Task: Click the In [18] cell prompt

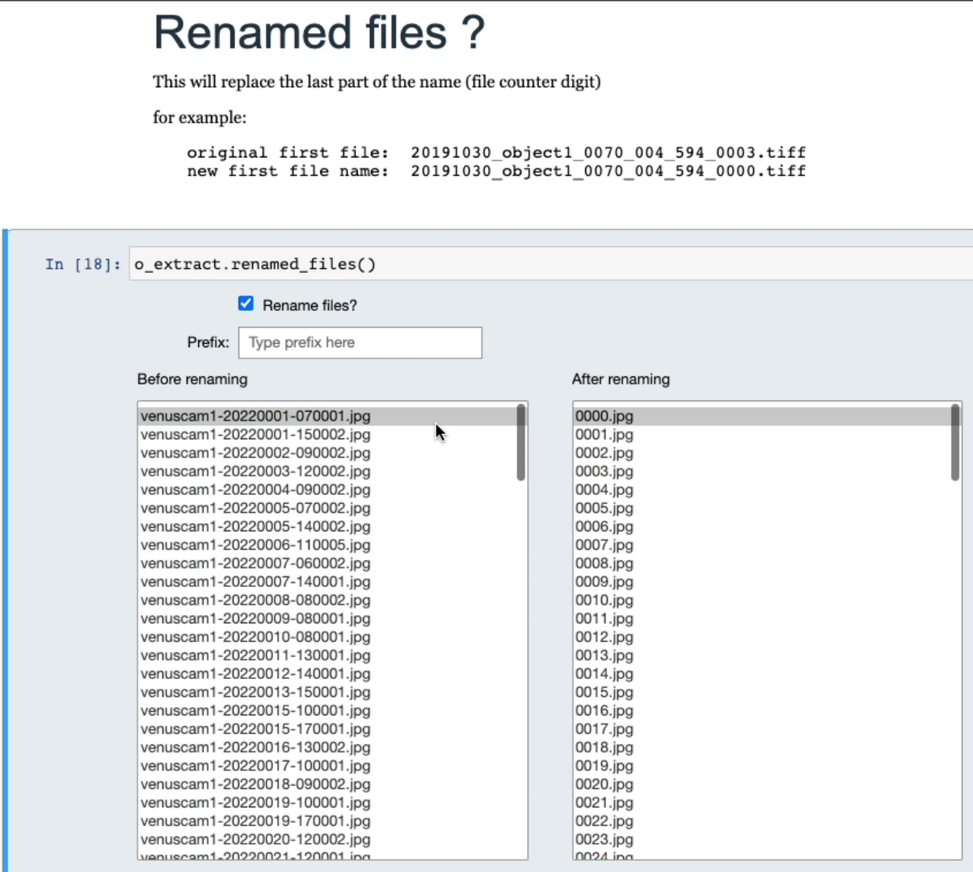Action: click(82, 264)
